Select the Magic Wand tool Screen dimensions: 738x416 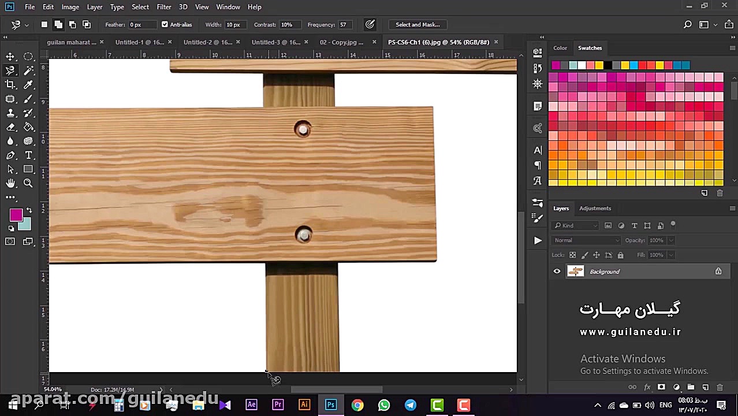(28, 70)
